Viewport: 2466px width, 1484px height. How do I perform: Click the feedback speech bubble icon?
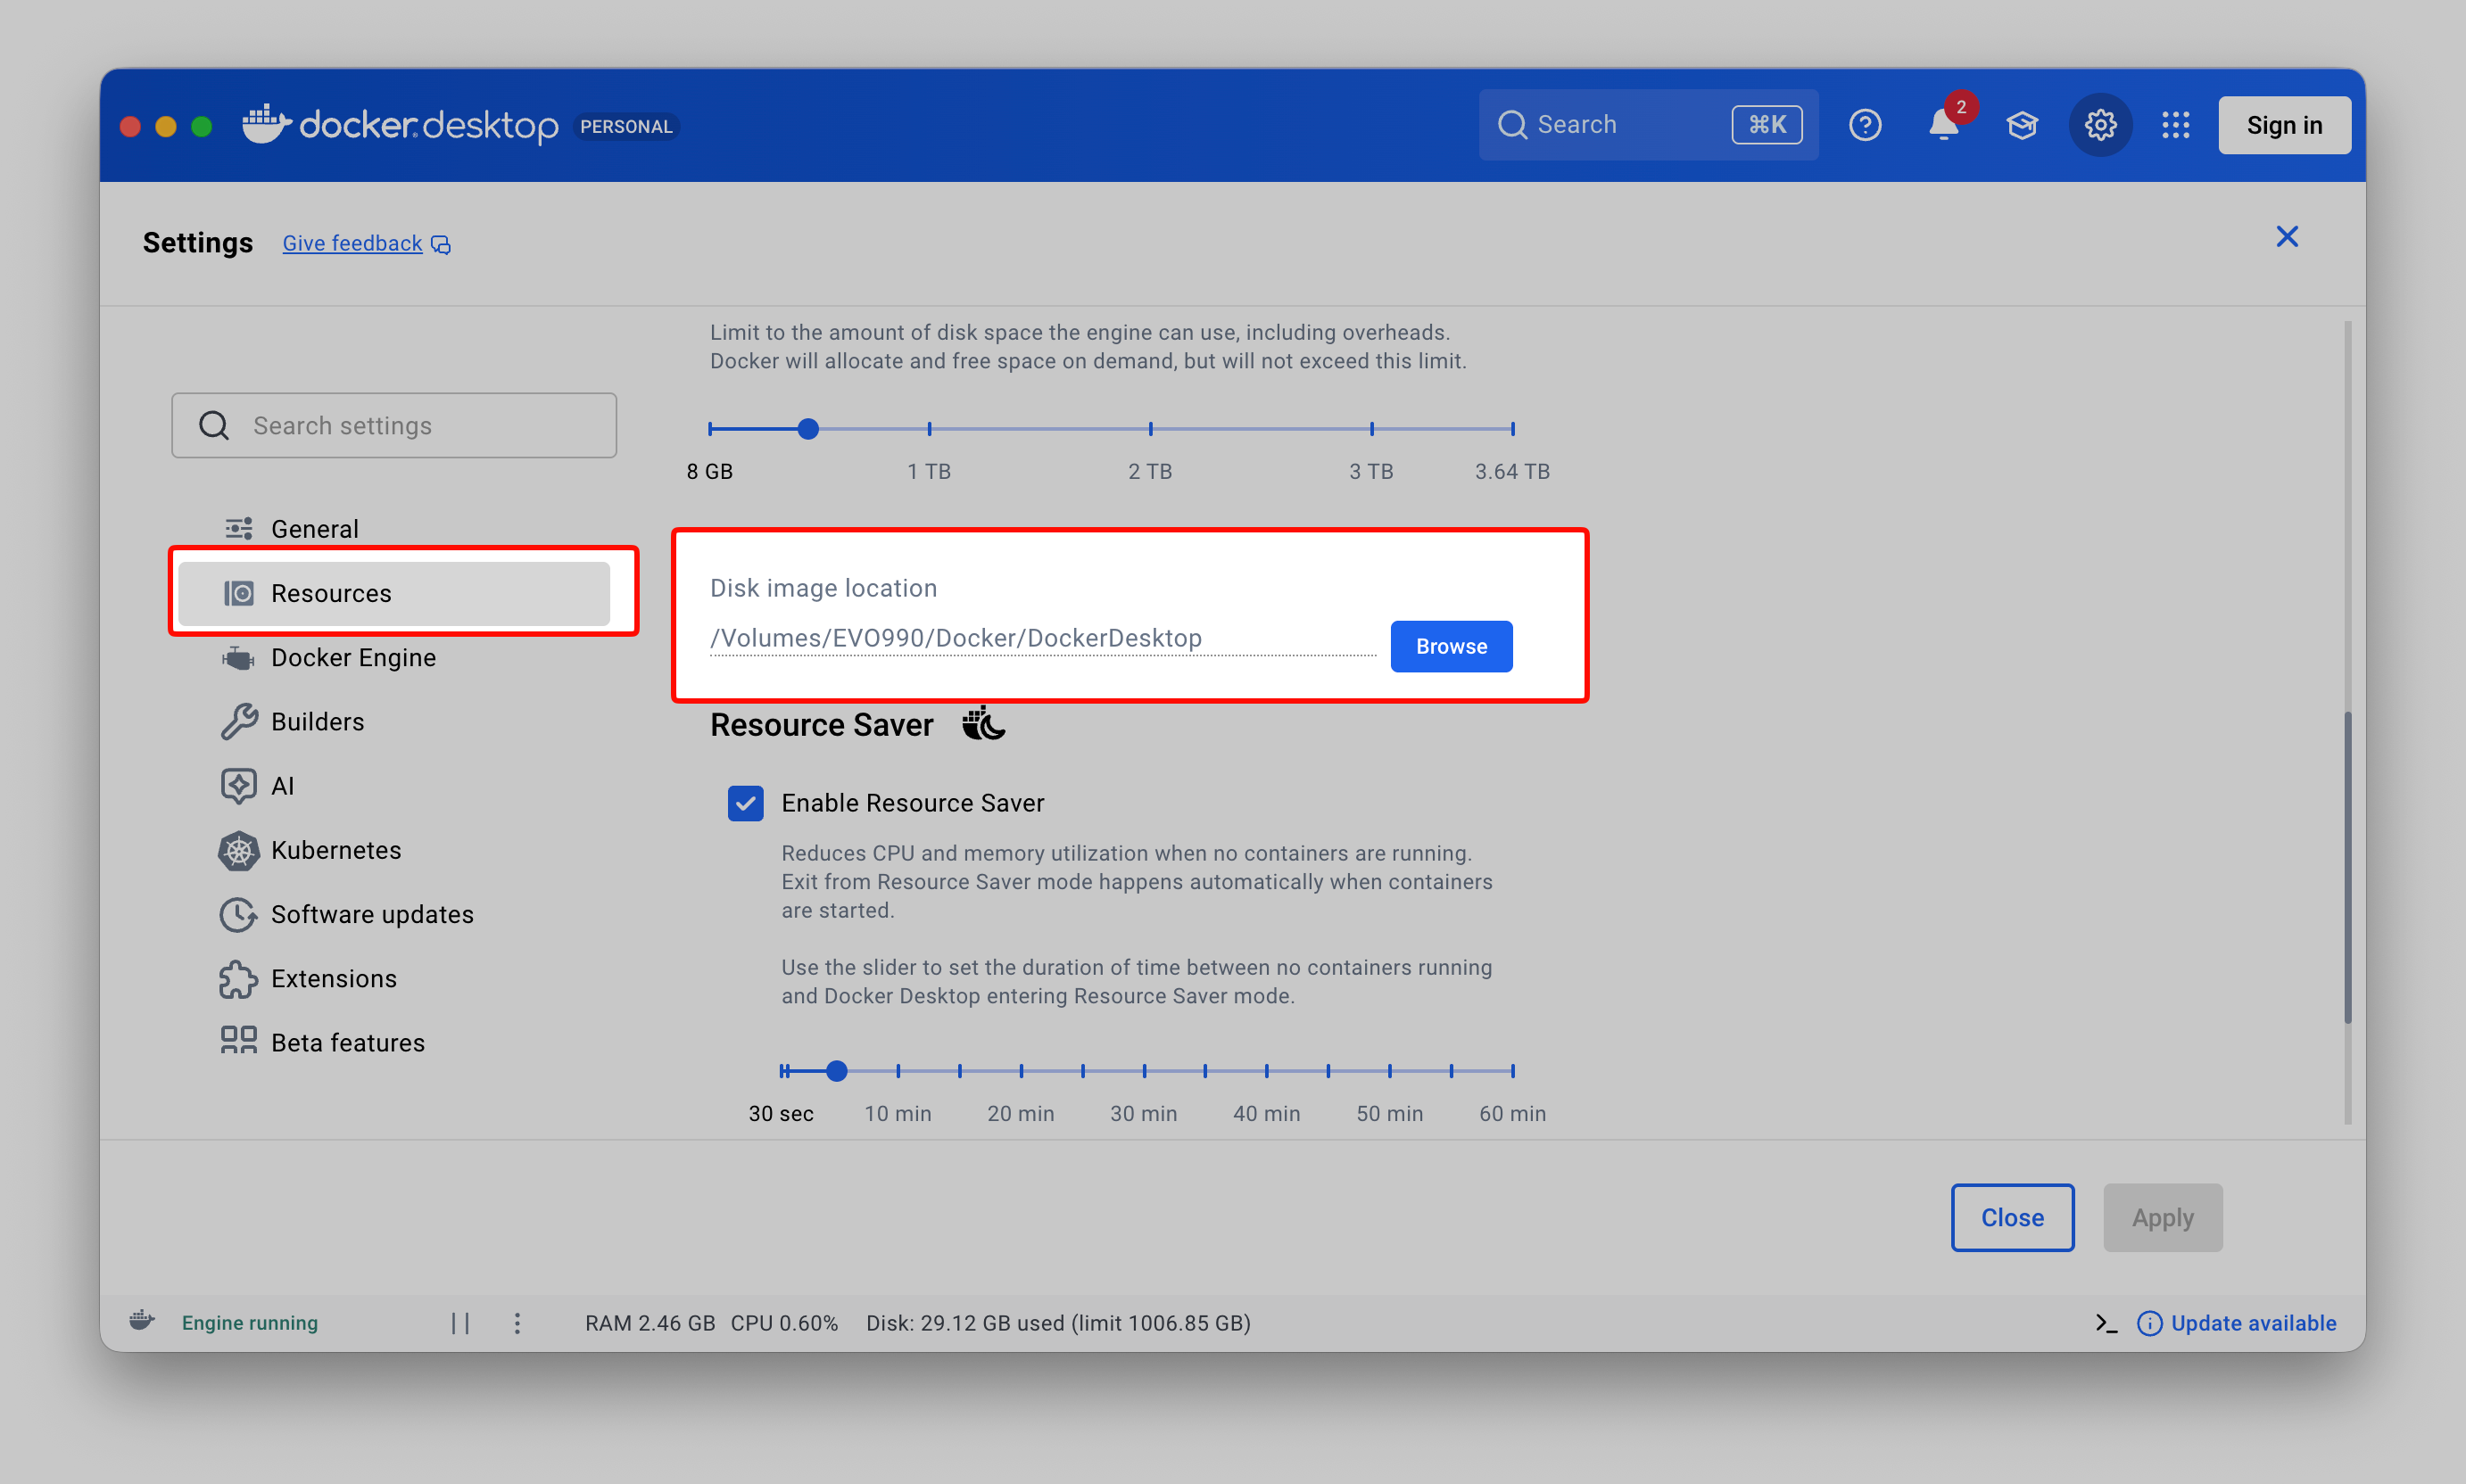[441, 245]
